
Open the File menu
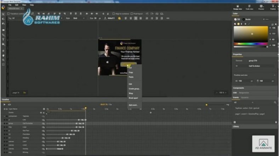coord(10,5)
